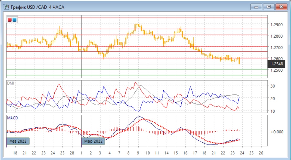Viewport: 291px width, 160px height.
Task: Minimize the USD/CAD chart window
Action: coord(256,7)
